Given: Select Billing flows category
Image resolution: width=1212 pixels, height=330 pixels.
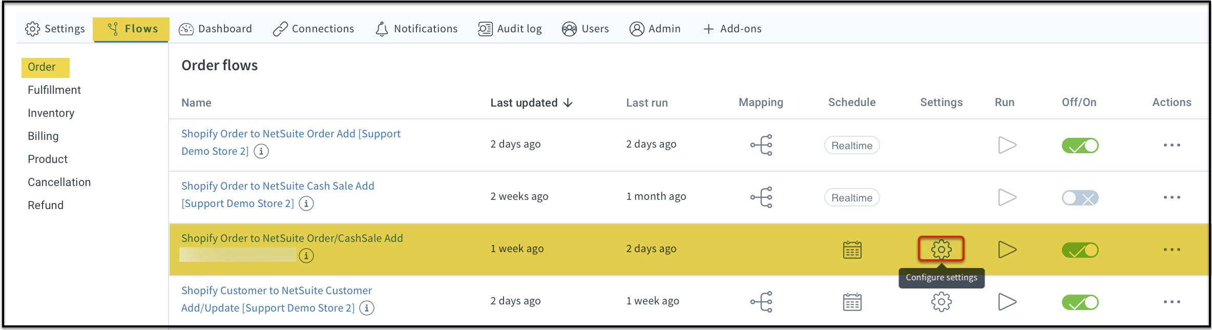Looking at the screenshot, I should 43,136.
